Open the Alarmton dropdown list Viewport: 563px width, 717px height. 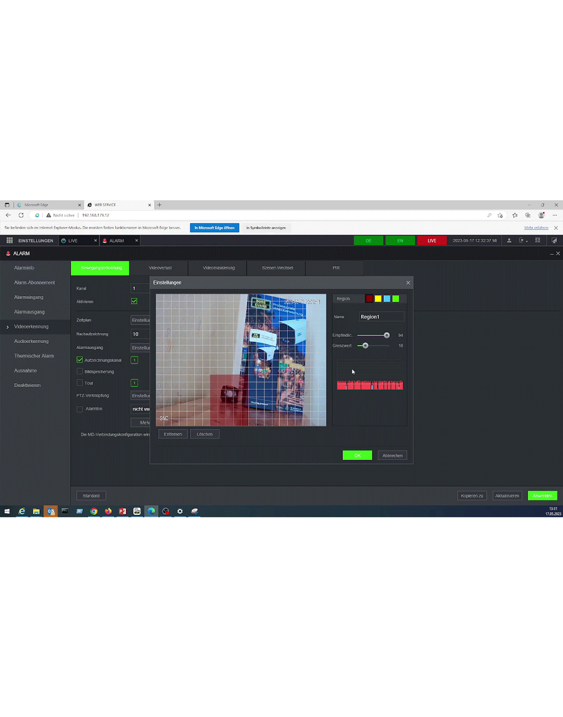(140, 409)
